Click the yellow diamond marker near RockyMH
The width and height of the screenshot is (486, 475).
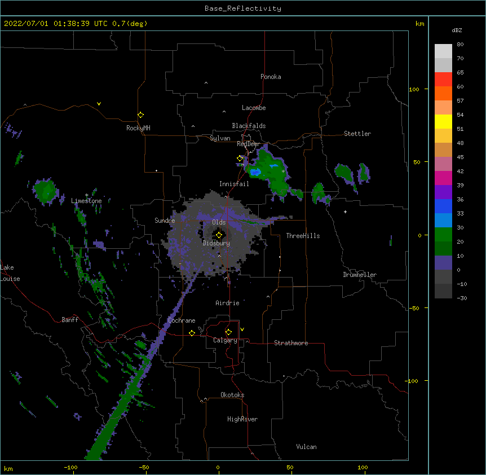pos(140,115)
